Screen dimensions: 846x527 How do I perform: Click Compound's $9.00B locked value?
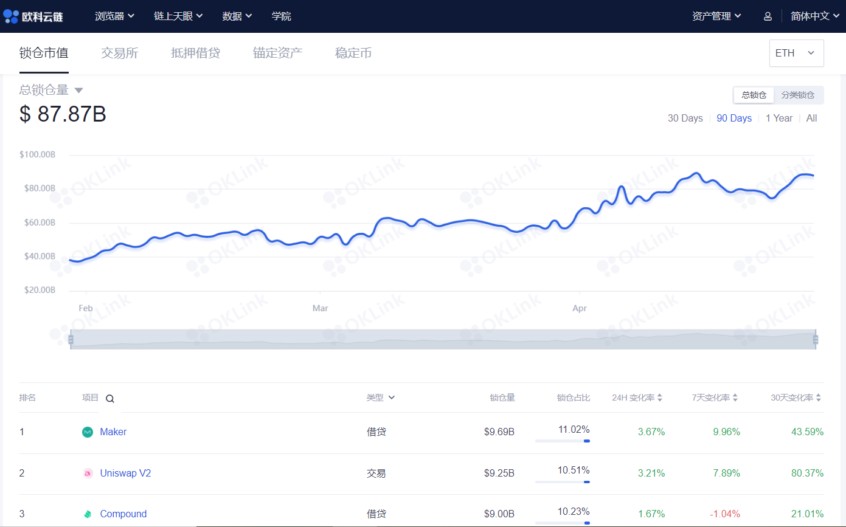[499, 514]
